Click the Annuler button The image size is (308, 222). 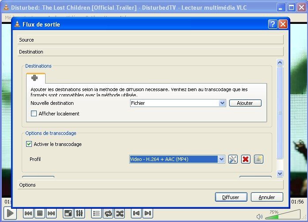point(267,197)
